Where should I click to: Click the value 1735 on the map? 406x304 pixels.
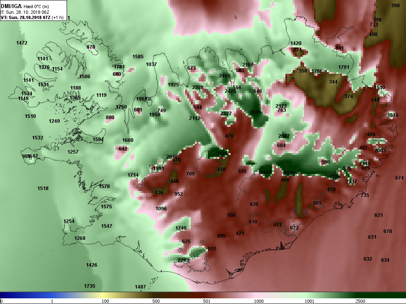[x=90, y=286]
